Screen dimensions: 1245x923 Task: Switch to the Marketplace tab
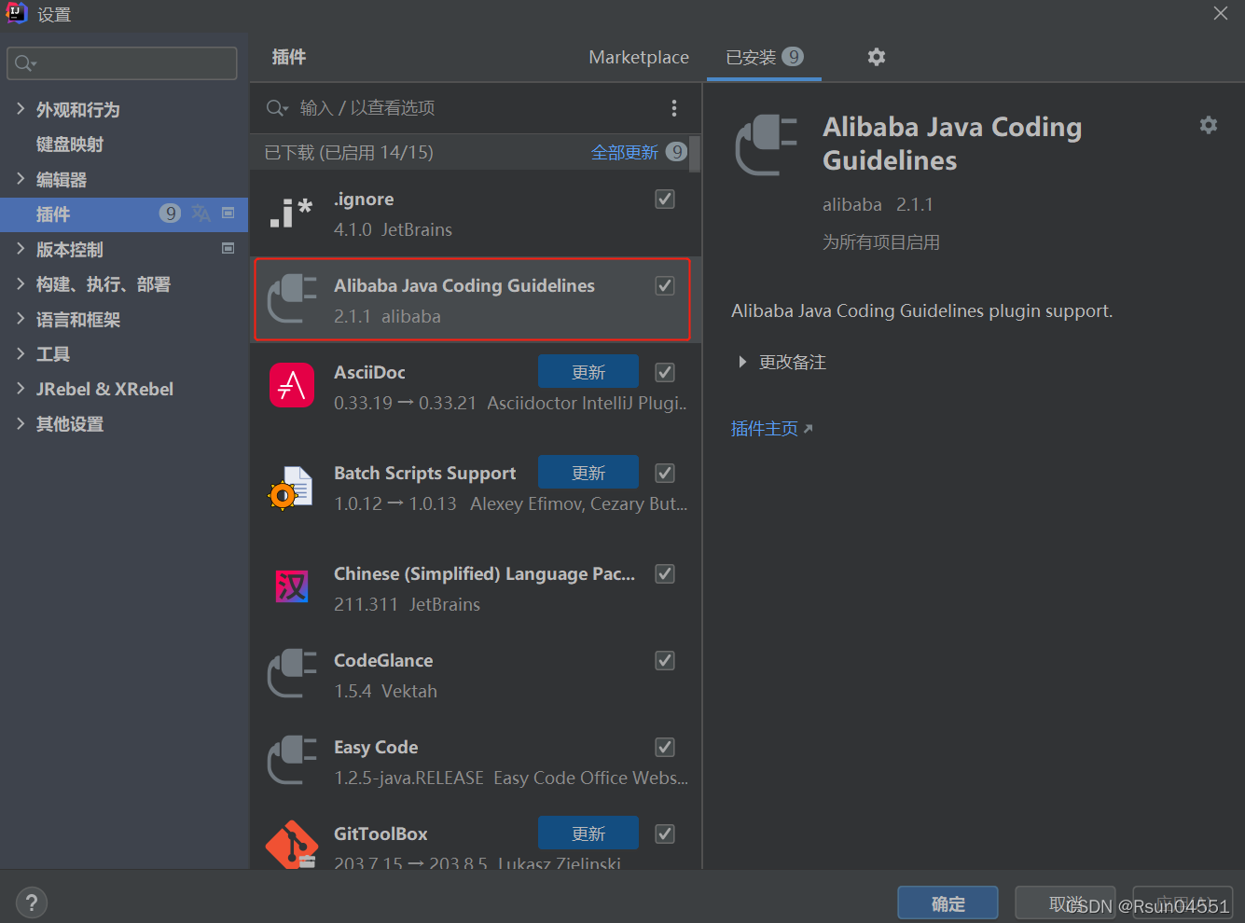(x=639, y=57)
